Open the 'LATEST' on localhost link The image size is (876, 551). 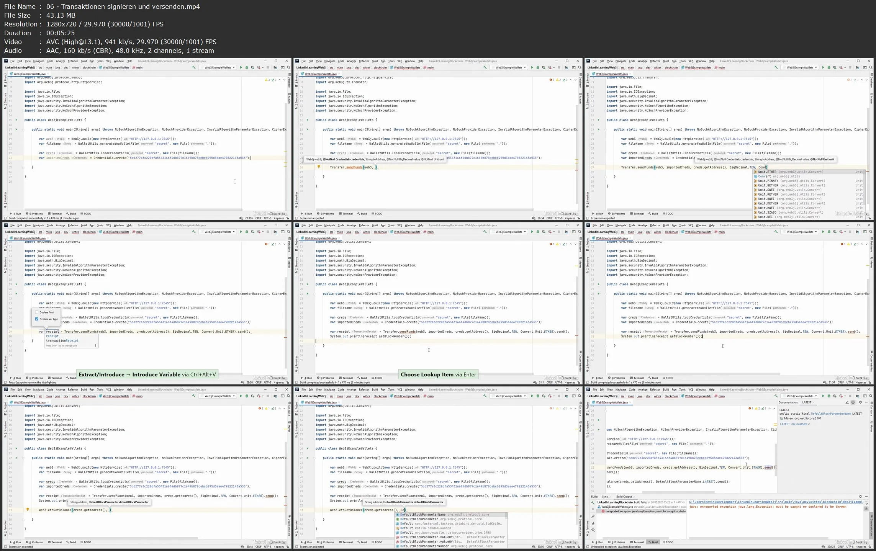pos(794,424)
